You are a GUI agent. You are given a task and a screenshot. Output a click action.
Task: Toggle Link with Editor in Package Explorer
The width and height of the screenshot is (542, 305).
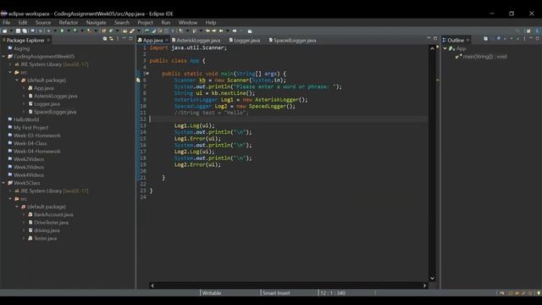111,39
